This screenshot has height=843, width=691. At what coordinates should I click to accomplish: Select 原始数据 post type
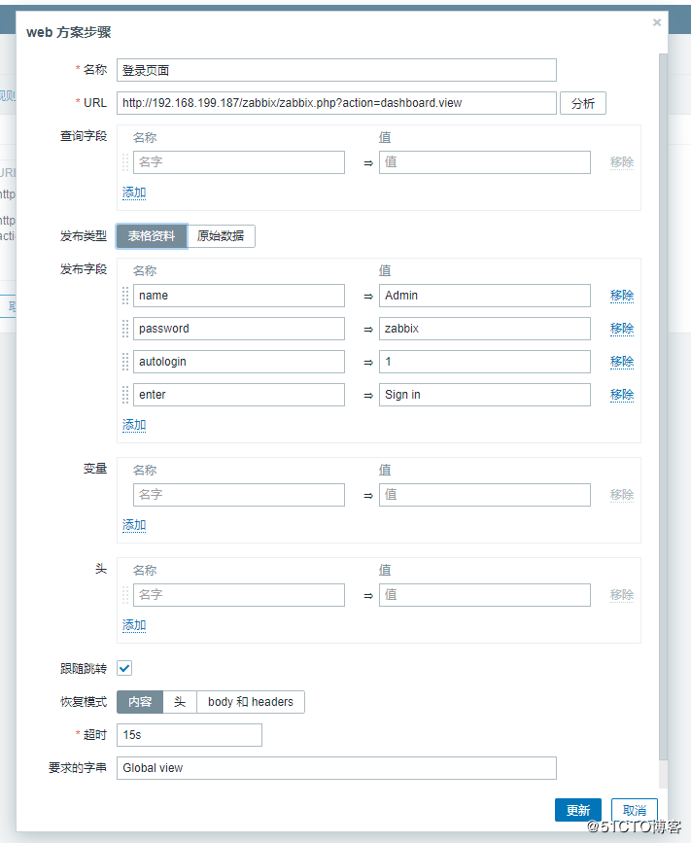(x=221, y=236)
